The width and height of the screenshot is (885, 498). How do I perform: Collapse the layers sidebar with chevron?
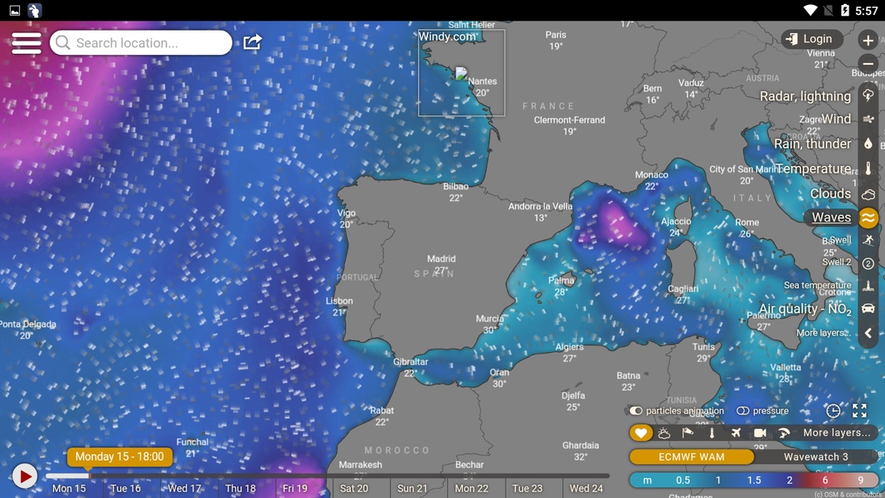(x=868, y=333)
